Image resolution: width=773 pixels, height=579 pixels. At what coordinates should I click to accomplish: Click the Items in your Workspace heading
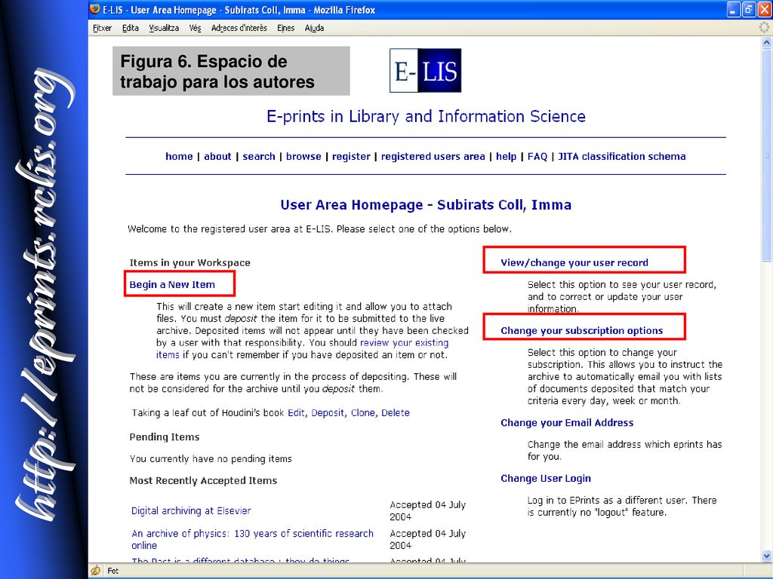[189, 262]
